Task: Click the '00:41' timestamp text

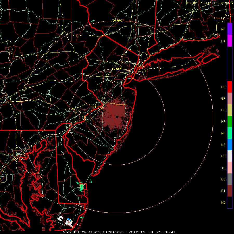Action: [x=169, y=232]
